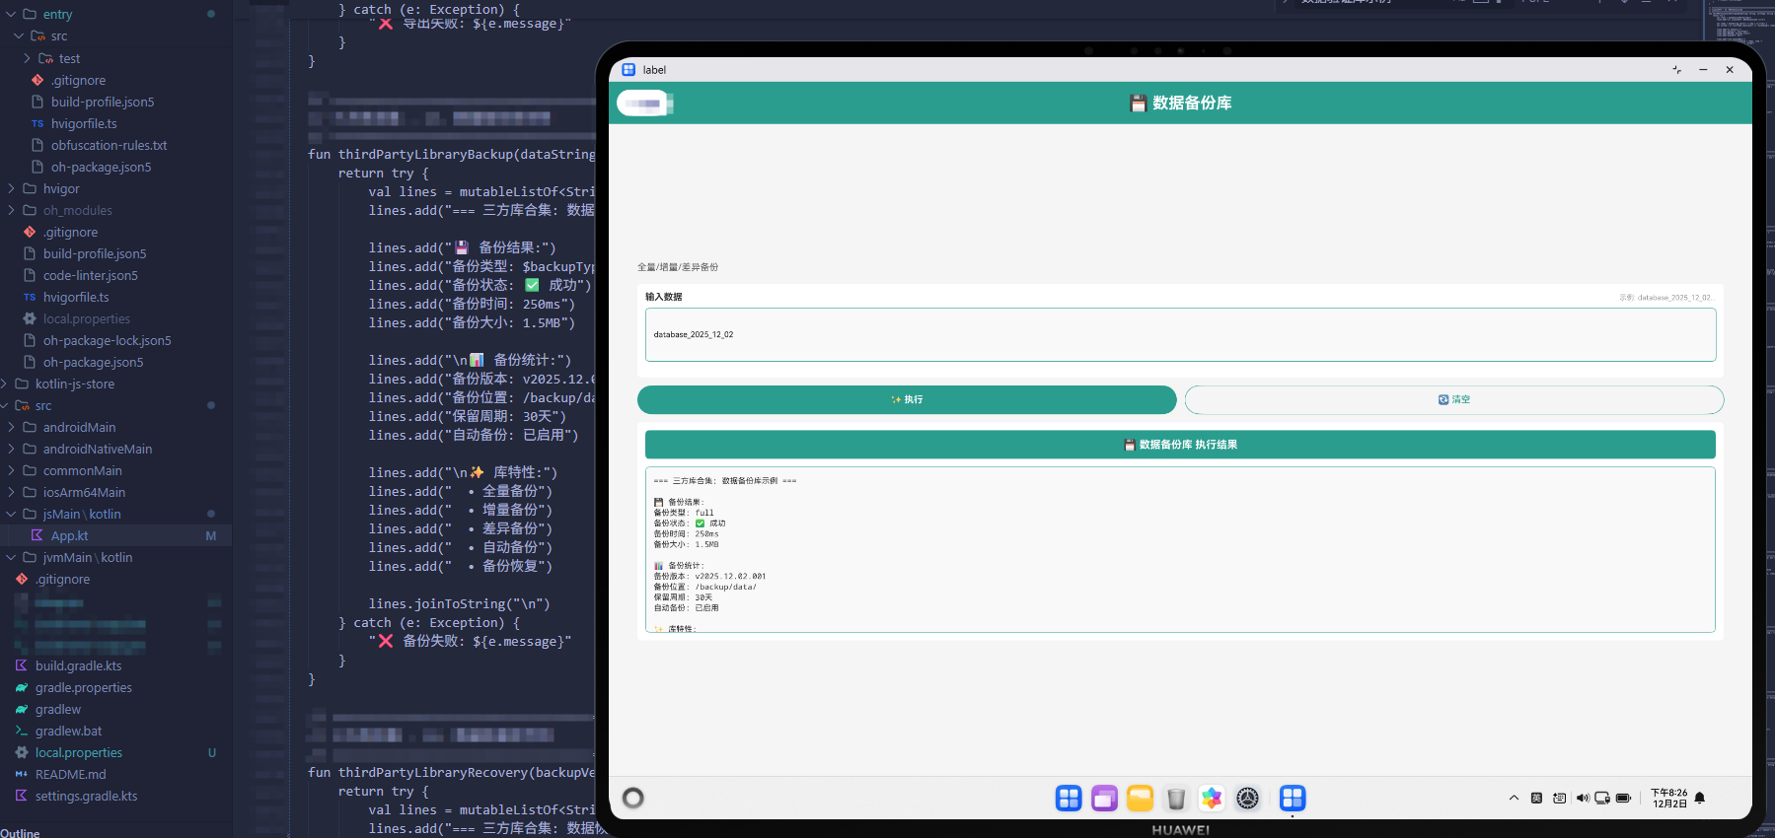Open the purple multi-window app in the dock

[1104, 798]
